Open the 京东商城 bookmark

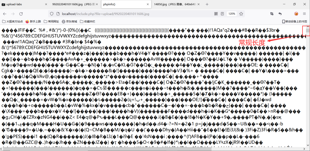[x=69, y=22]
